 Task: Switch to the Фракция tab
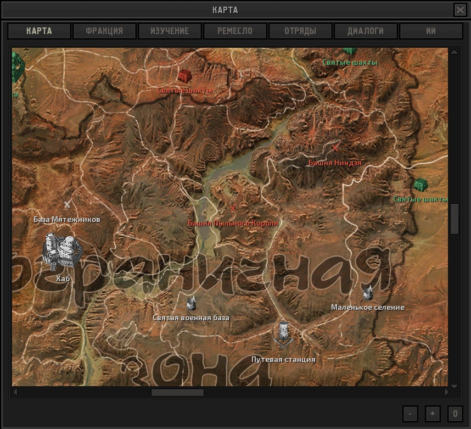tap(104, 31)
